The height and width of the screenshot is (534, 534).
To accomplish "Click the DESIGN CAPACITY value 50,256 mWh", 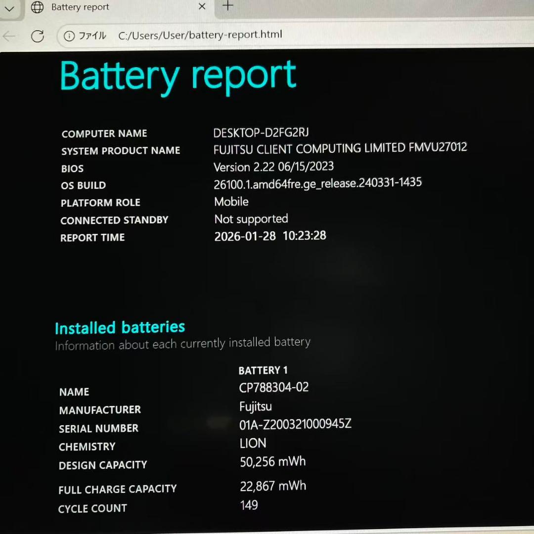I will [272, 461].
